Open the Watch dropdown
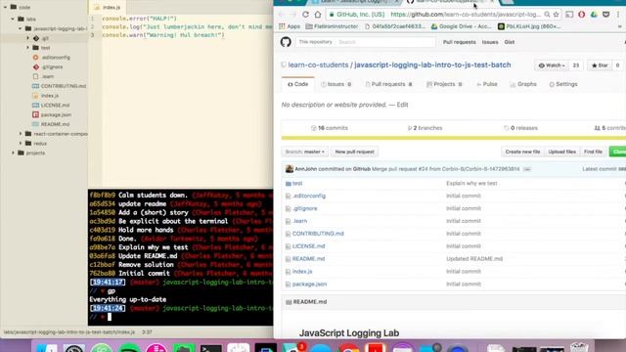 pyautogui.click(x=552, y=66)
